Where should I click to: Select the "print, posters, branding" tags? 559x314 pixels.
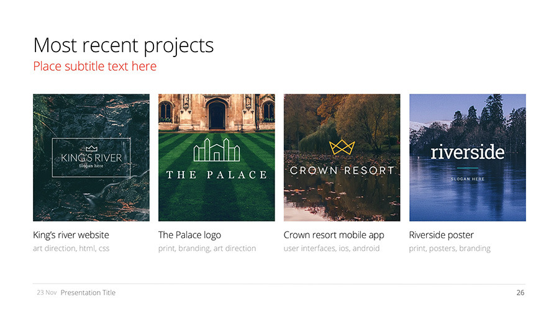pos(449,249)
